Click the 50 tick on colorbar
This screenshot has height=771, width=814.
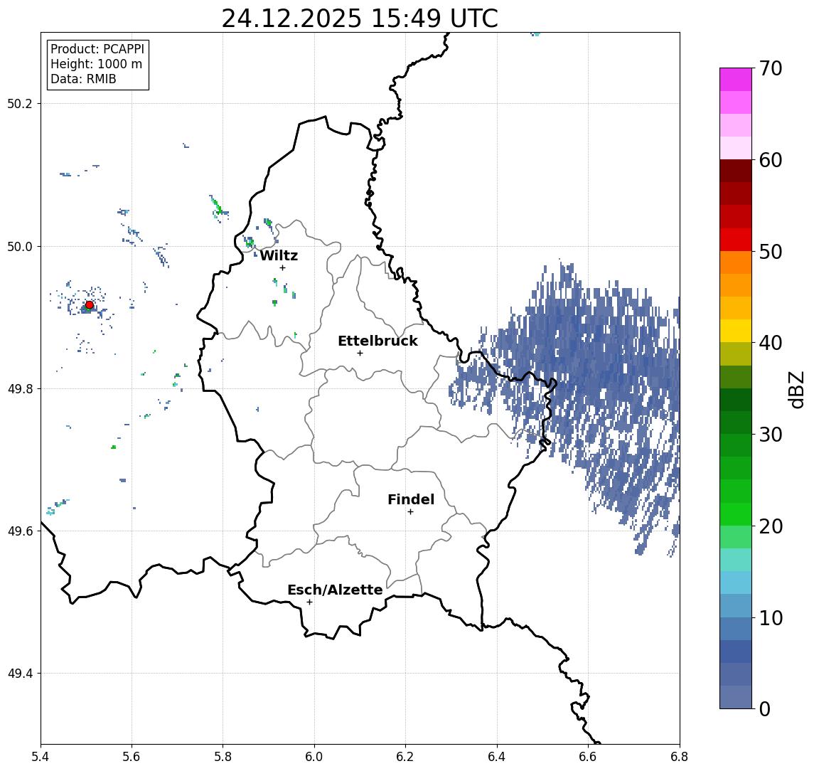771,252
